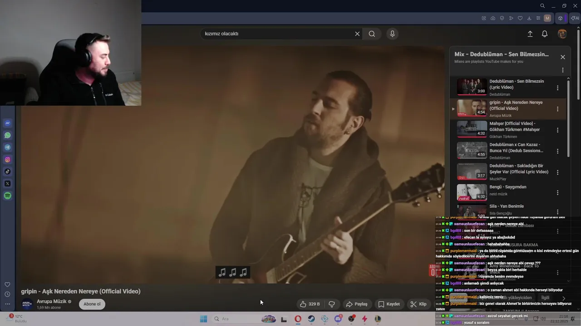Open Spotify in the Opera sidebar
581x326 pixels.
click(8, 196)
